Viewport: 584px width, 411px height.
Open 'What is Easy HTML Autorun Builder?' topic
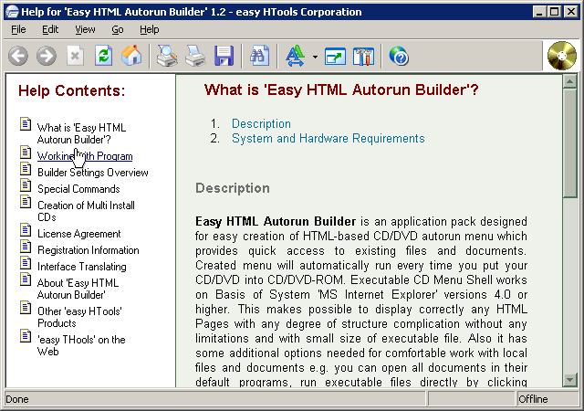point(81,133)
